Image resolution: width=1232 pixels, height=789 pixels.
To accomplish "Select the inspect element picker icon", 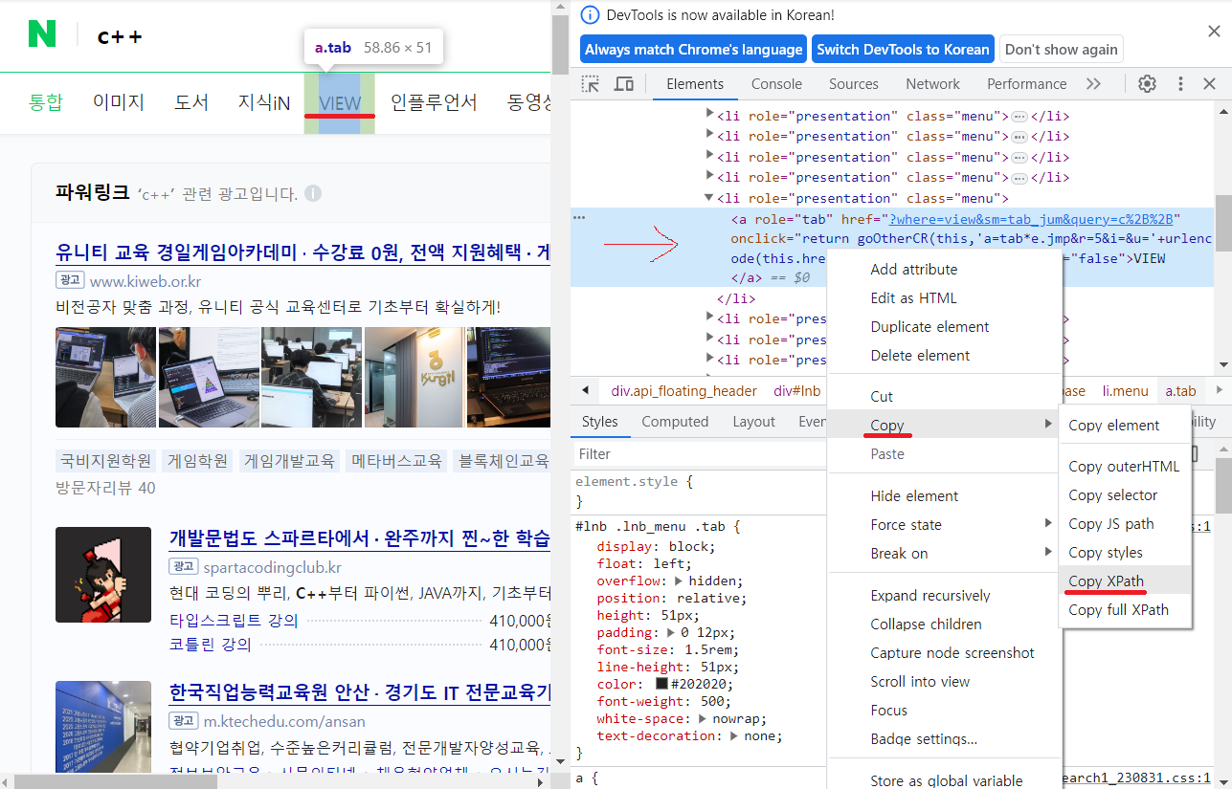I will tap(591, 84).
